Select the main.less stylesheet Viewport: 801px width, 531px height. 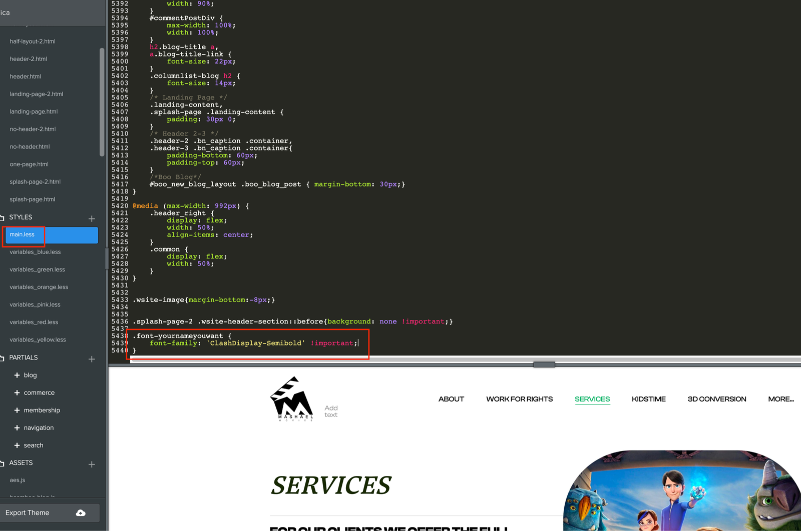point(23,234)
